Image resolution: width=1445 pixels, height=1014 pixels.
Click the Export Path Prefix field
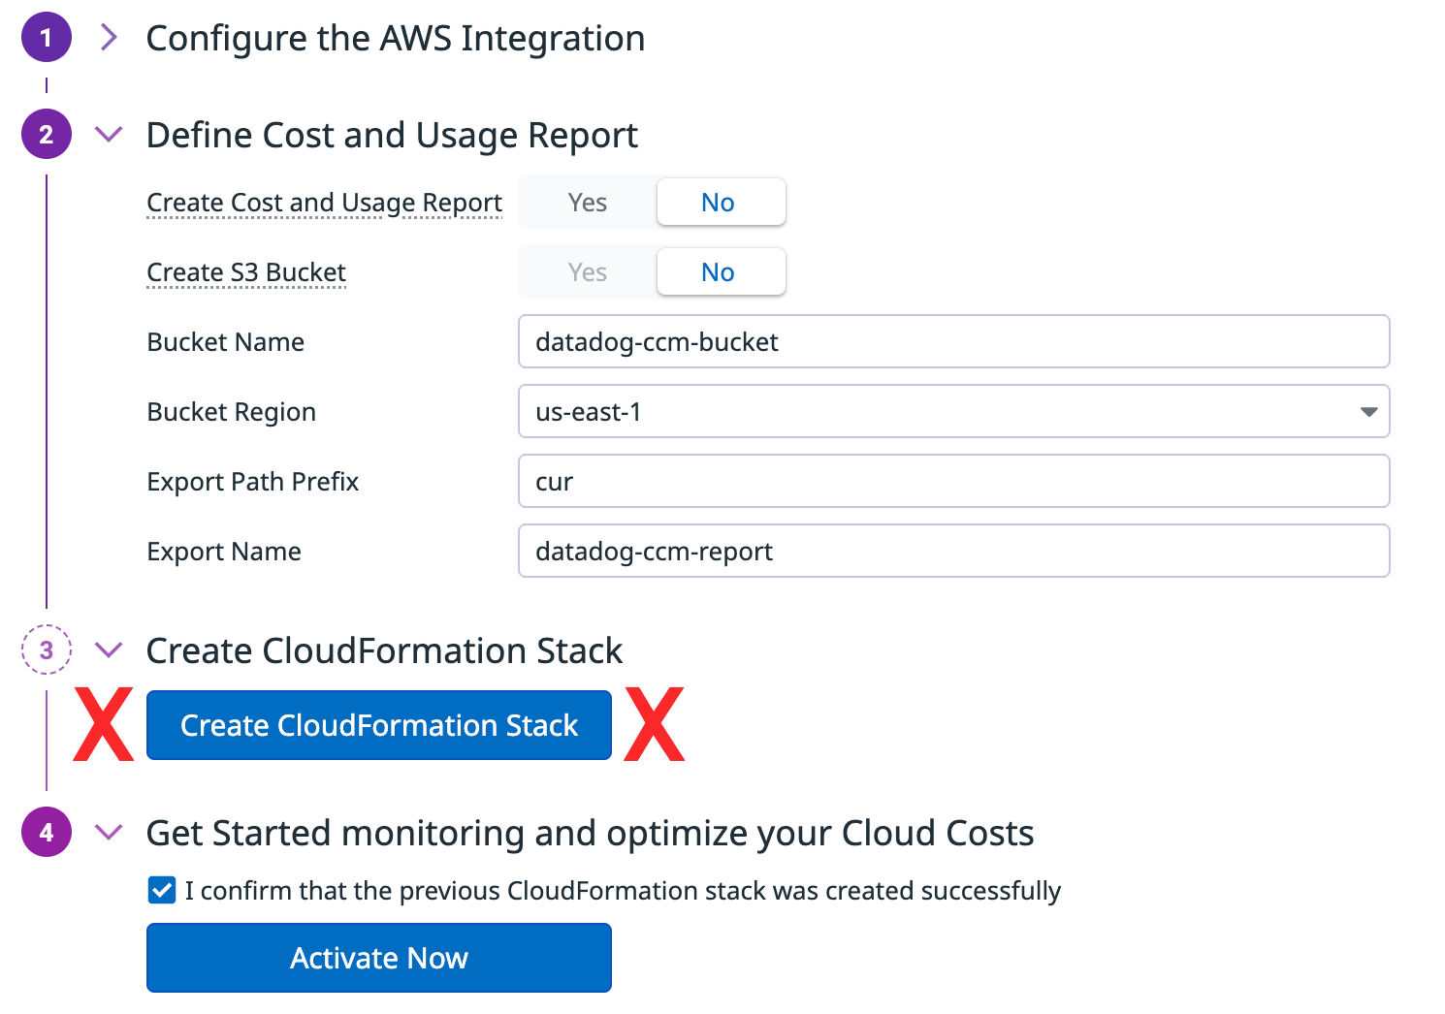tap(953, 482)
